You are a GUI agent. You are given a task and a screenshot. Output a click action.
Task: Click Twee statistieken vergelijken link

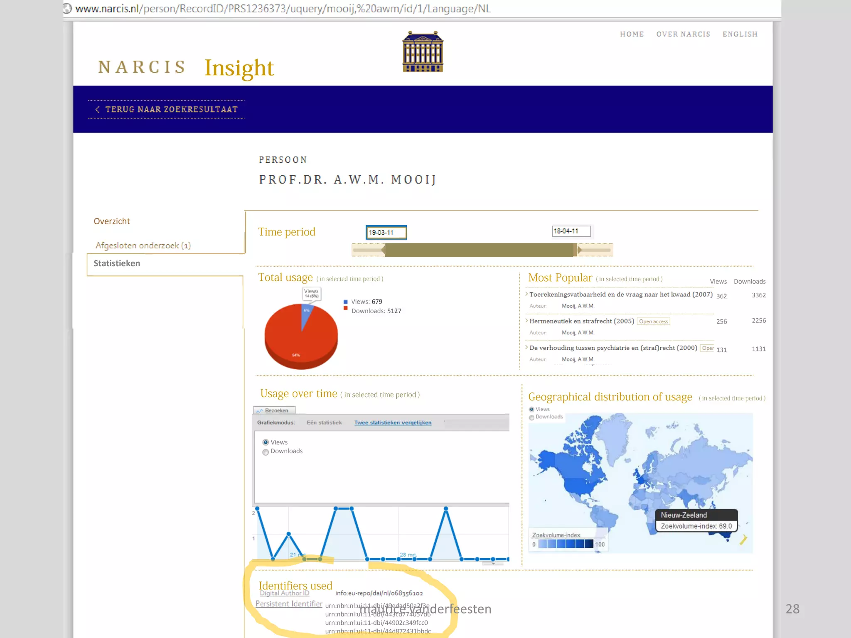[393, 422]
